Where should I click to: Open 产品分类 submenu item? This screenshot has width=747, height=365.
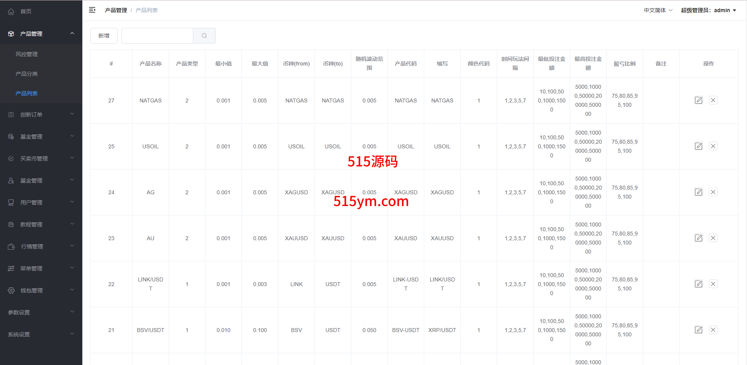pos(27,74)
